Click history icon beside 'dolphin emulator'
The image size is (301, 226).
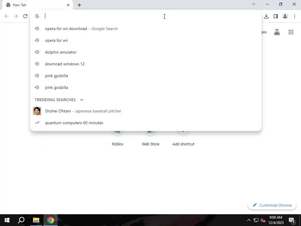click(x=37, y=52)
